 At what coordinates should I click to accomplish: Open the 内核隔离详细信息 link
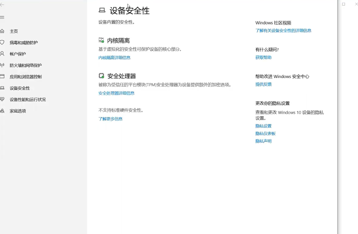point(114,58)
